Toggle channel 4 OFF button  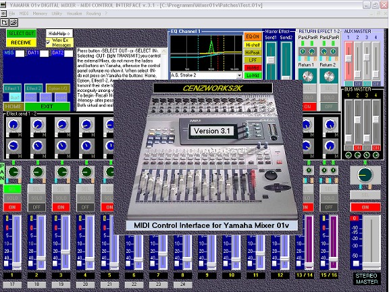[x=85, y=207]
